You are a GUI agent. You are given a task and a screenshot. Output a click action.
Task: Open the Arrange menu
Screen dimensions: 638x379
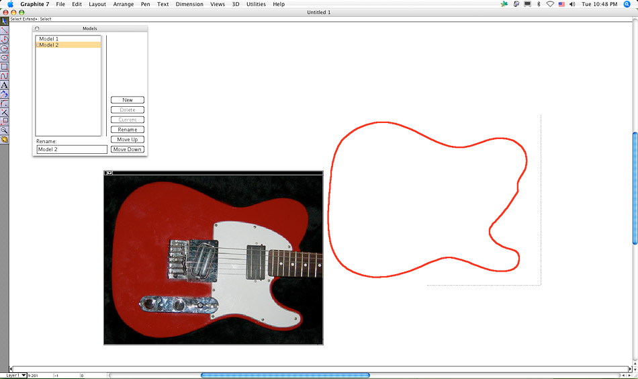tap(123, 4)
